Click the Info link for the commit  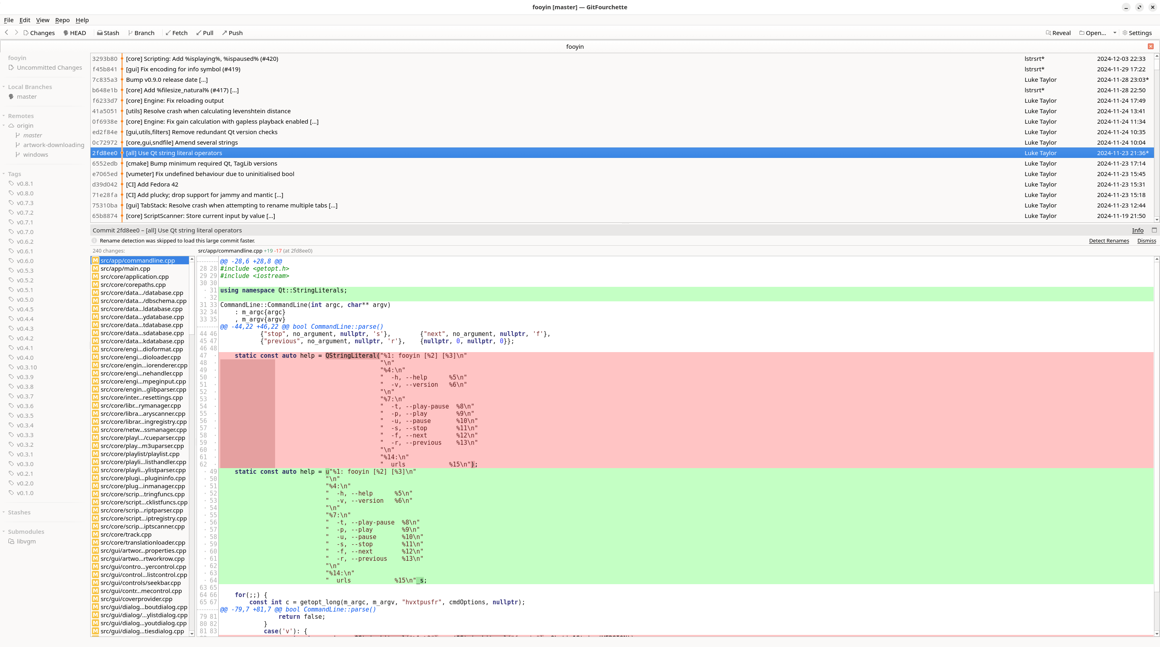click(1137, 230)
